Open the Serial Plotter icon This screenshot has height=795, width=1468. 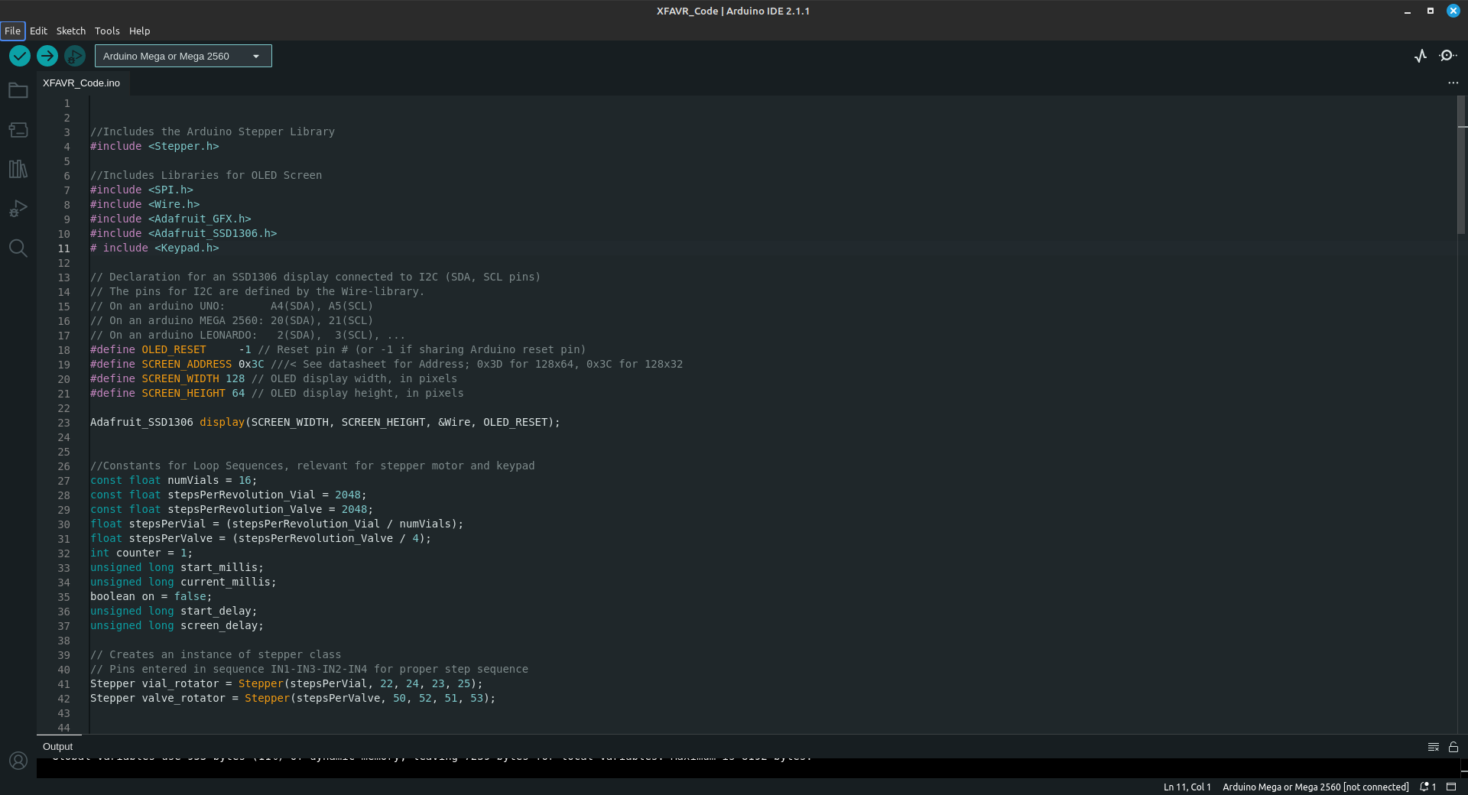(1421, 56)
